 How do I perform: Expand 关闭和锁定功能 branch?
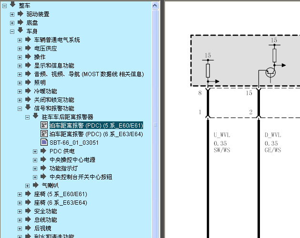click(20, 100)
